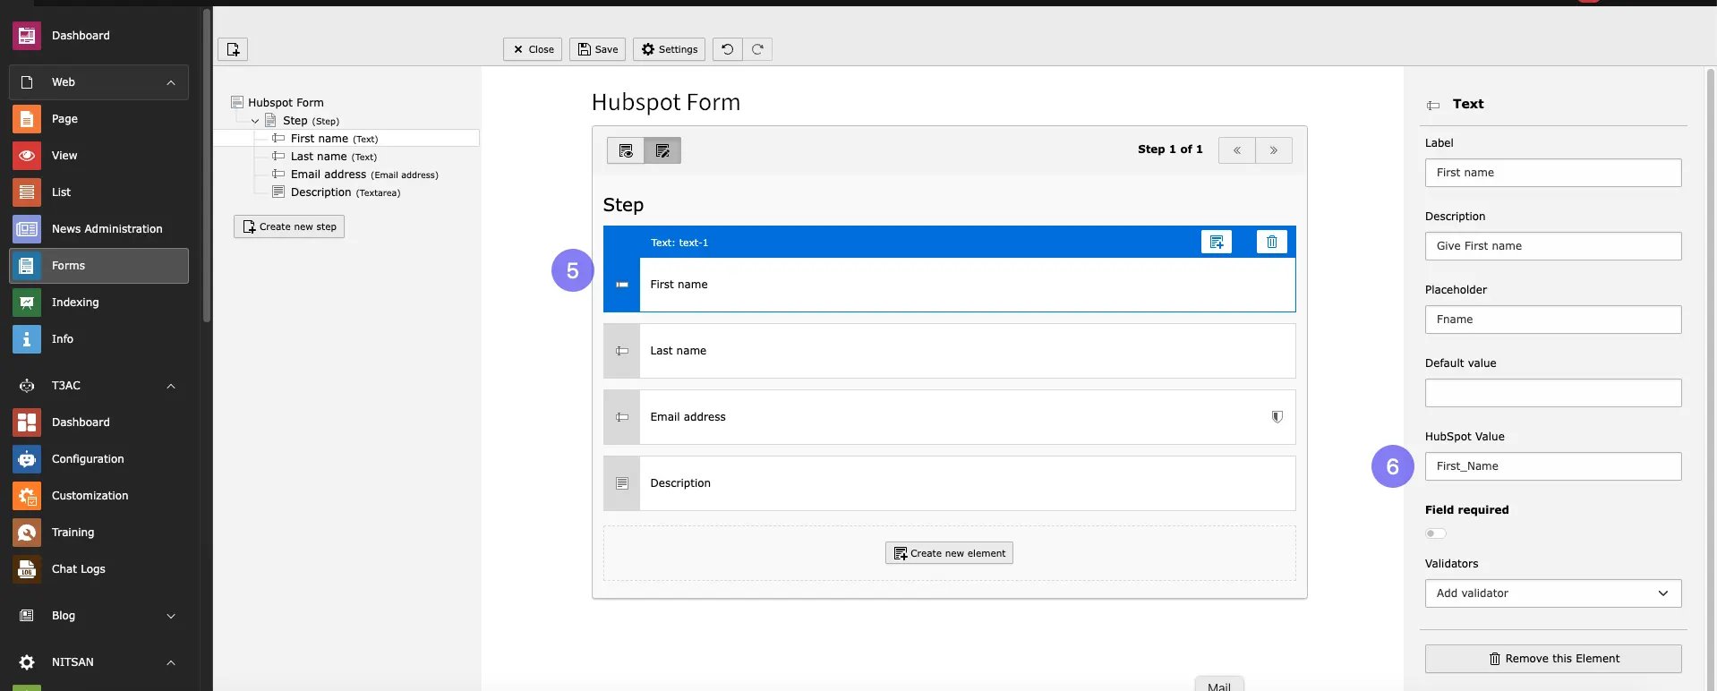Open the Chat Logs icon
This screenshot has width=1717, height=691.
click(27, 569)
